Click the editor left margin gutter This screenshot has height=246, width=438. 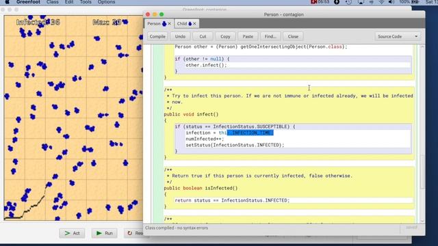(x=148, y=134)
